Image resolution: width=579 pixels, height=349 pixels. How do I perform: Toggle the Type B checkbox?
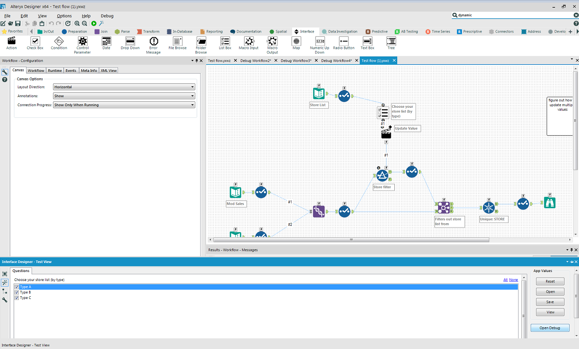click(x=17, y=293)
